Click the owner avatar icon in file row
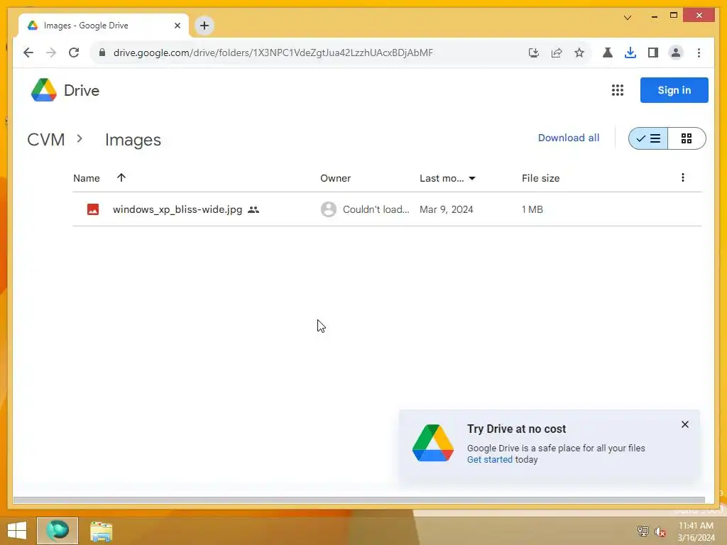The height and width of the screenshot is (545, 727). click(x=328, y=209)
